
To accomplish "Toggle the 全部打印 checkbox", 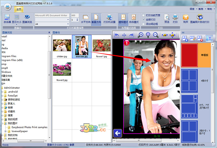I will click(144, 19).
